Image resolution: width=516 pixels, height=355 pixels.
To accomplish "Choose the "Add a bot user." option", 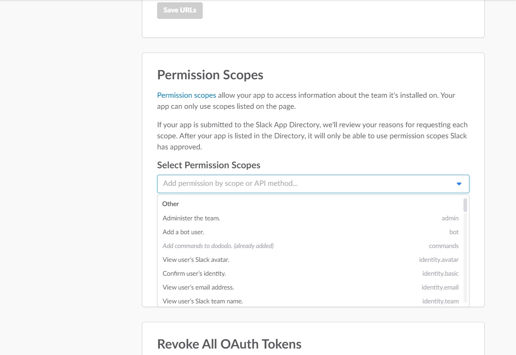I will [183, 232].
